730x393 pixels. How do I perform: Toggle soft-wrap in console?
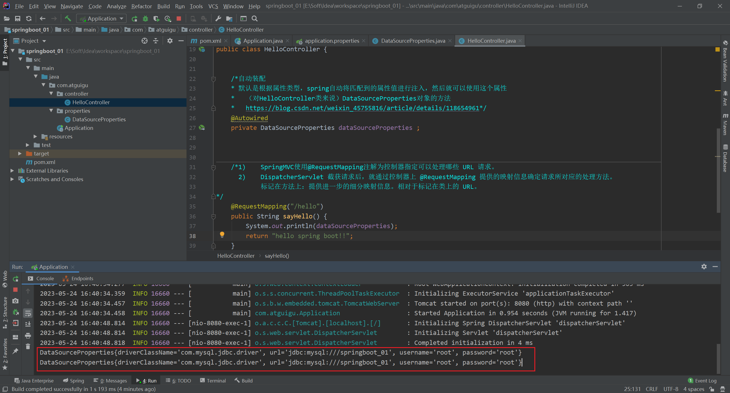[28, 313]
